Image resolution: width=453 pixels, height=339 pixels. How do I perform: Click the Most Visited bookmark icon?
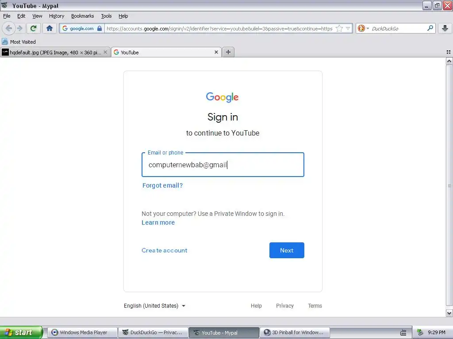(4, 42)
